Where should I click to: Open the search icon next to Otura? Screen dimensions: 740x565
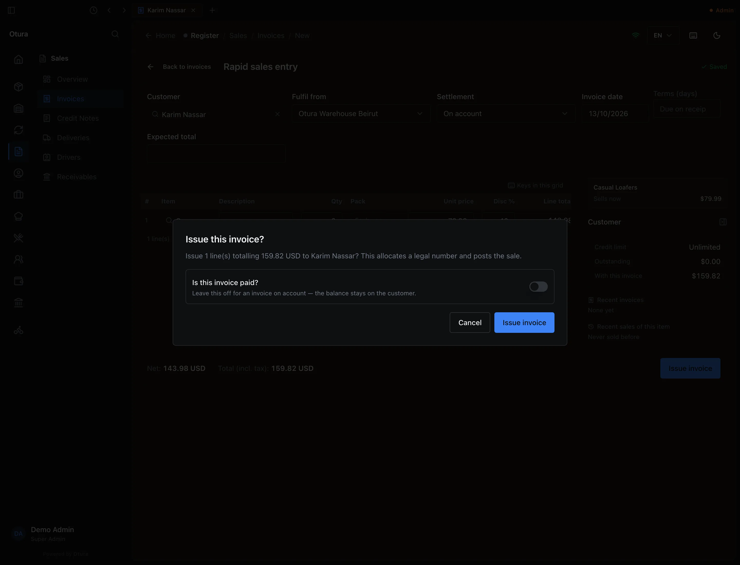[x=115, y=34]
